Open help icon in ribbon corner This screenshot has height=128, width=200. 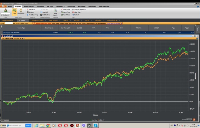[198, 7]
